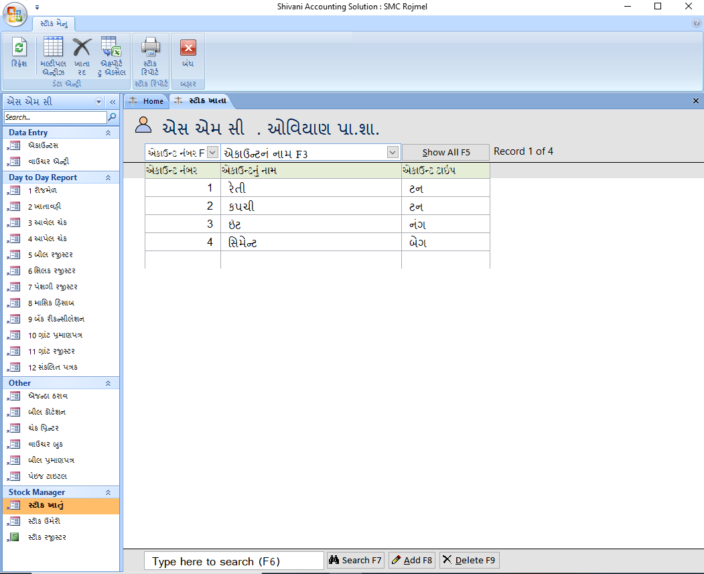Open મલ્ટીપલ એન્ટ્રીઝ (Multiple Entries) tool

click(x=52, y=54)
